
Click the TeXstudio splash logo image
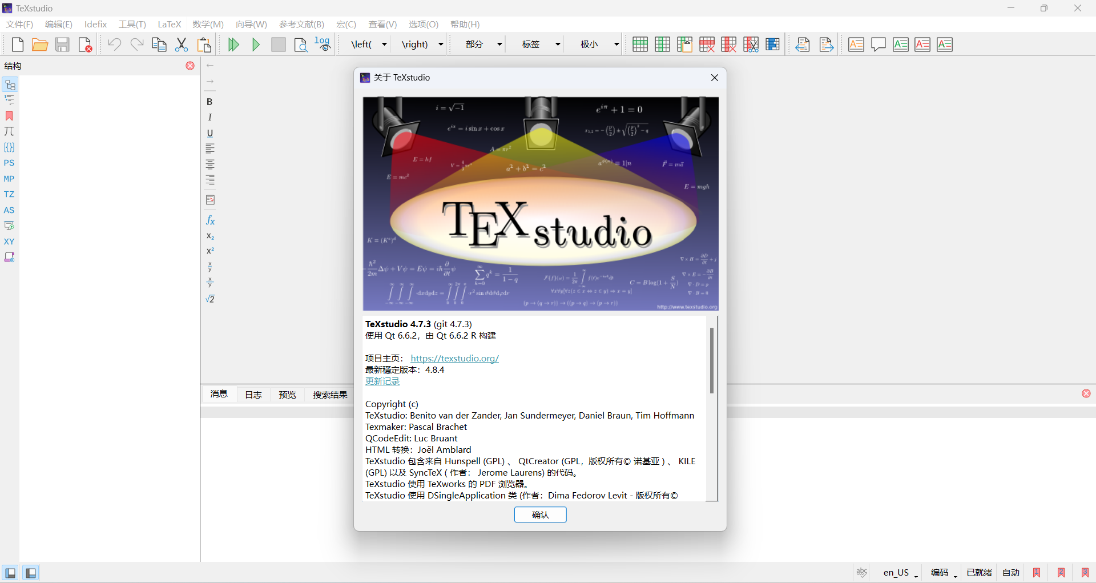(x=541, y=204)
